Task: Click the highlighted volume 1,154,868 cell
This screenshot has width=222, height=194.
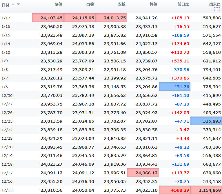Action: (x=206, y=190)
